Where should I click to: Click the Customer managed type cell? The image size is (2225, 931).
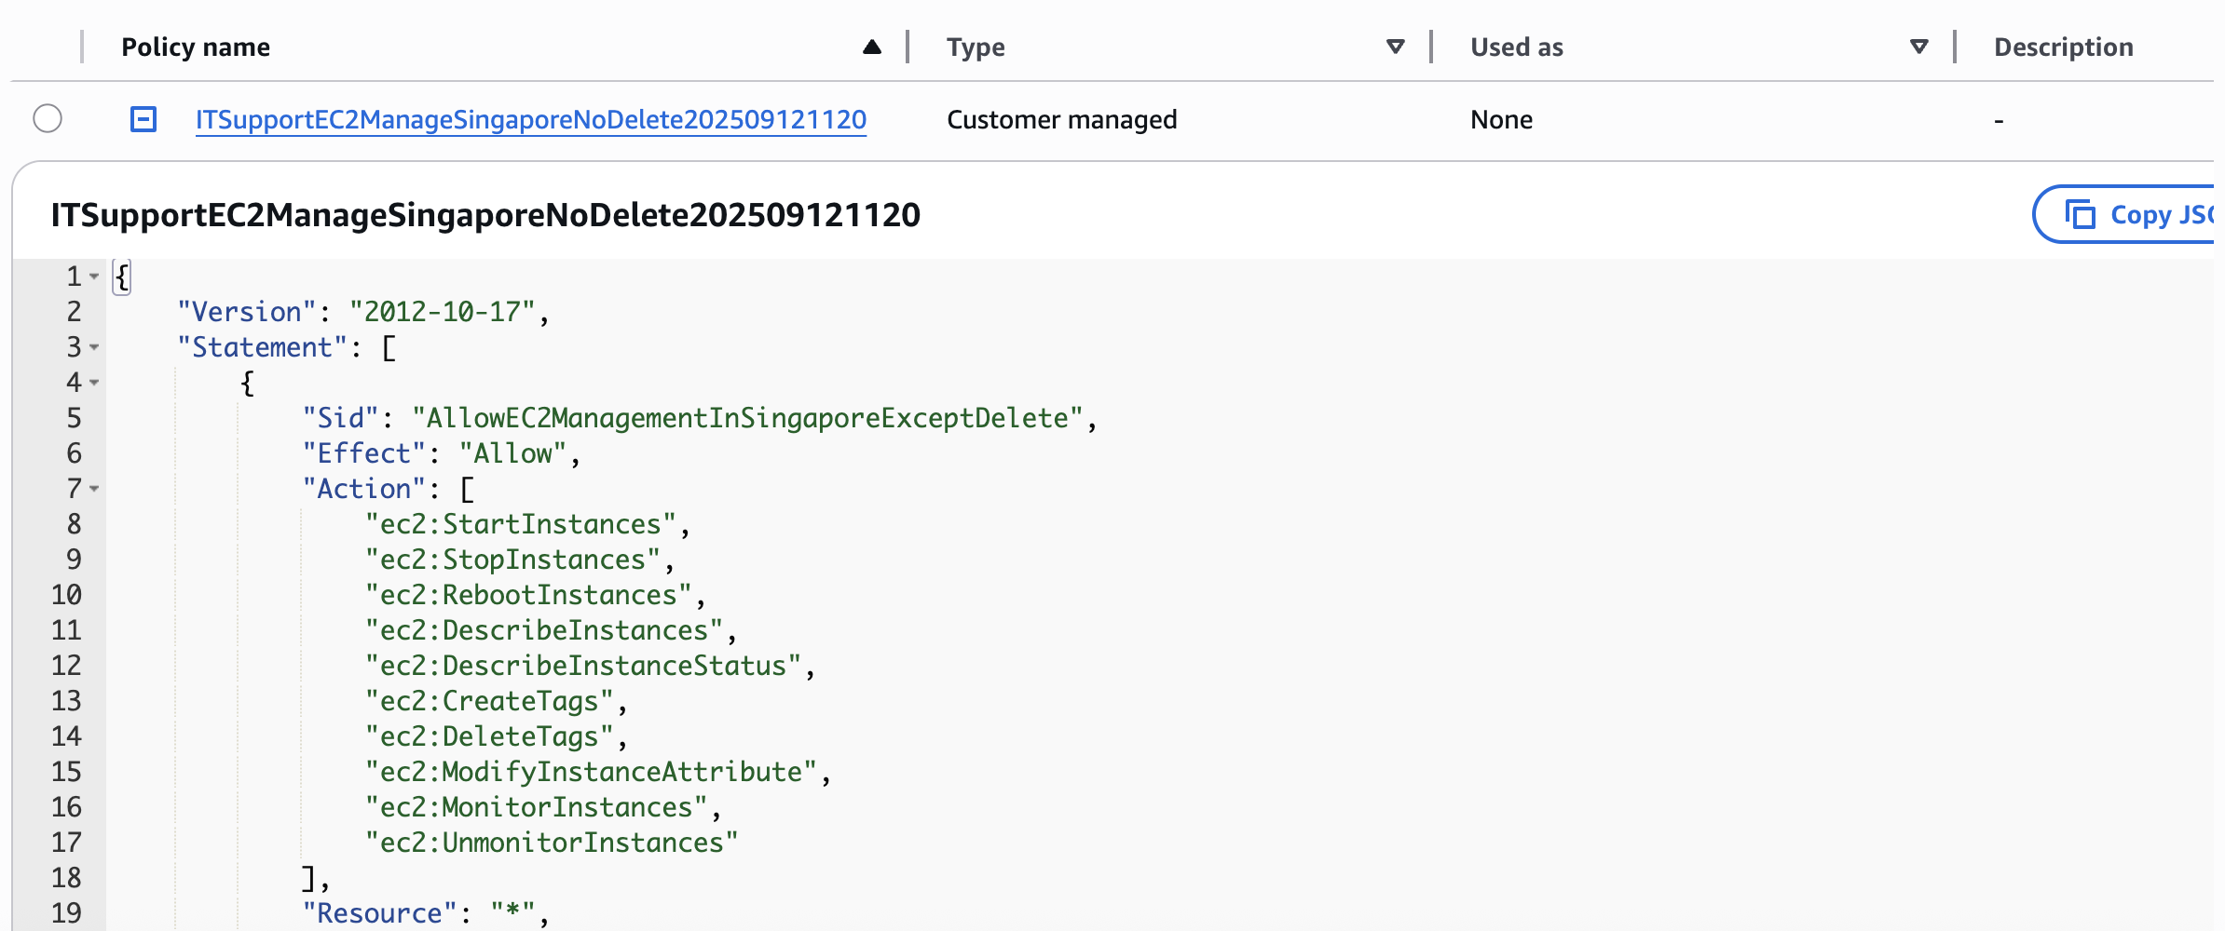[x=1061, y=119]
